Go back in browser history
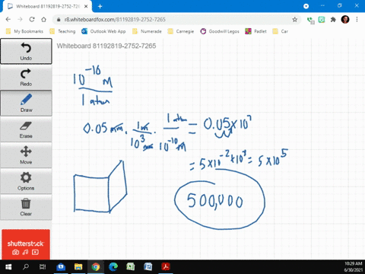The height and width of the screenshot is (274, 365). point(8,20)
